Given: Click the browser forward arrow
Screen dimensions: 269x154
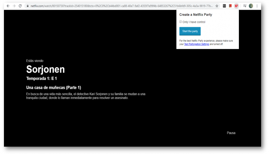Looking at the screenshot, I should coord(14,6).
